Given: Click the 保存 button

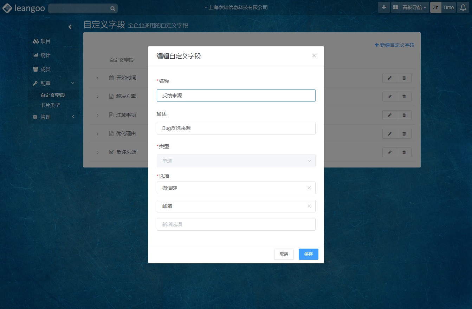Looking at the screenshot, I should (x=308, y=254).
